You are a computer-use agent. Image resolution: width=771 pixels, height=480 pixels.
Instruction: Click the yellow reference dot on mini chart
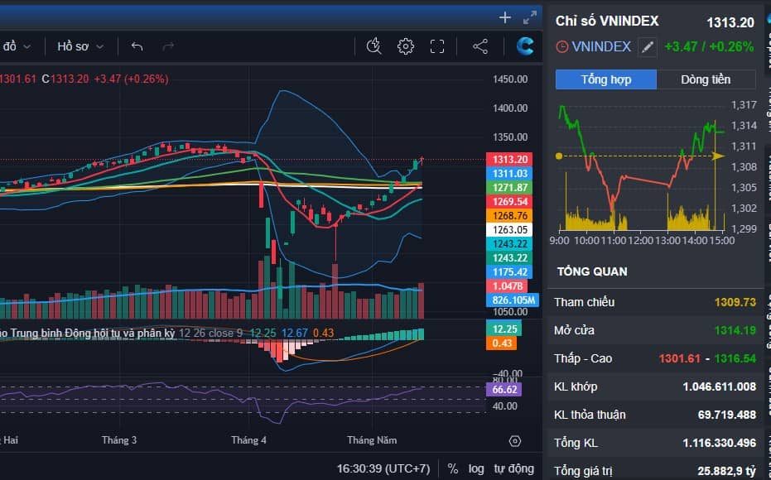click(x=558, y=156)
